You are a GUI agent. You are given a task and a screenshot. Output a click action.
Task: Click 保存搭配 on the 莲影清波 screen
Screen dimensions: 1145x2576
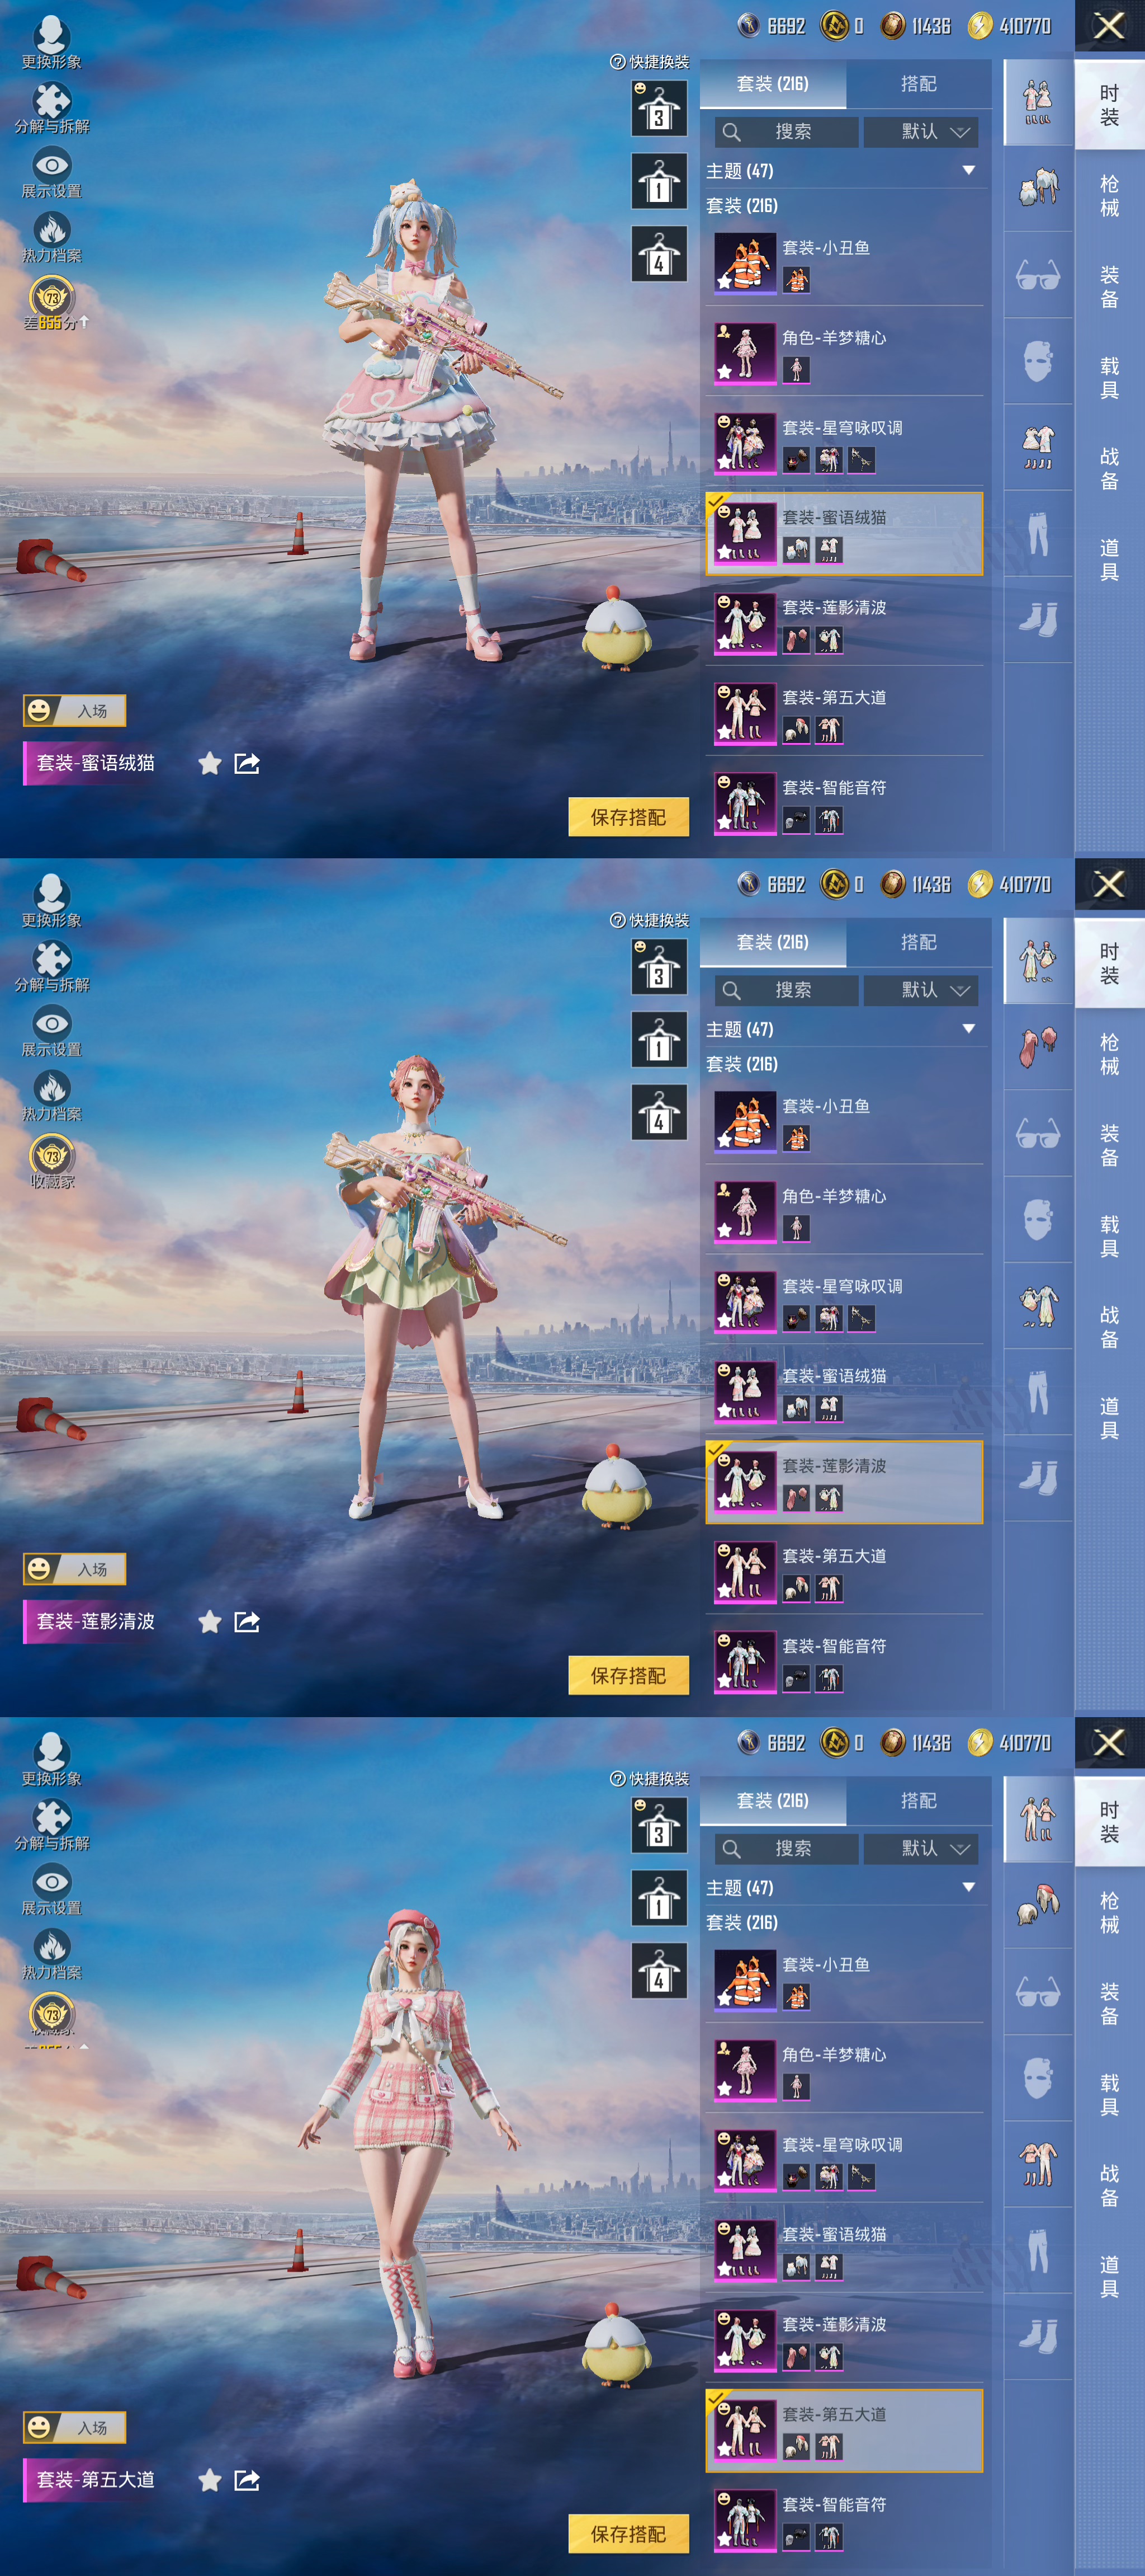pos(628,1675)
